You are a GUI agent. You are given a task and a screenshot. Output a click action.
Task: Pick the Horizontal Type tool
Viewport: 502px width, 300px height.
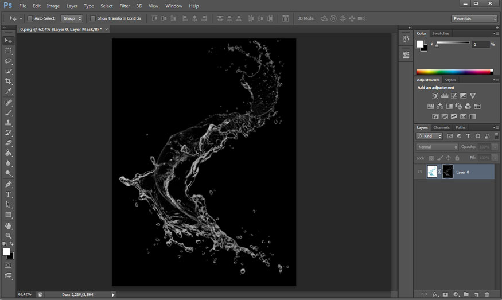coord(9,194)
